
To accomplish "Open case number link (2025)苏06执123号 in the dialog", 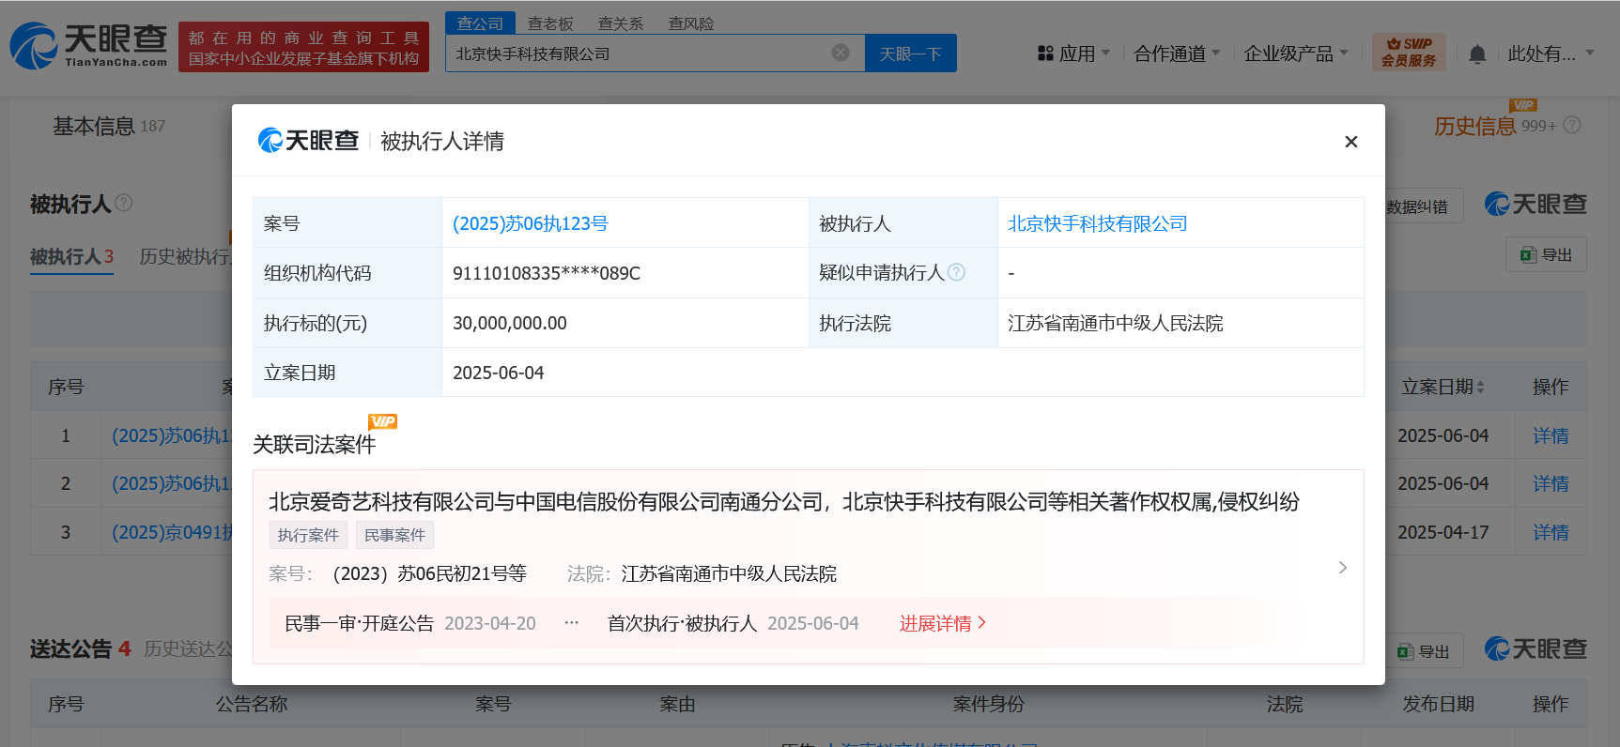I will click(531, 223).
